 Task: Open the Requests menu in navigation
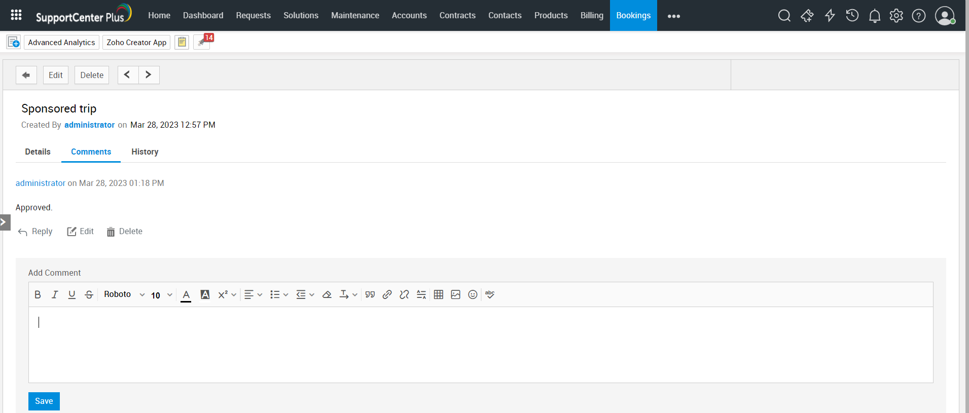pos(253,16)
